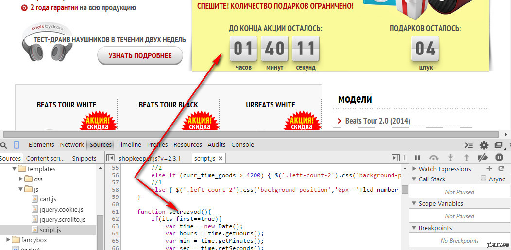Add a watch expression

pos(489,168)
